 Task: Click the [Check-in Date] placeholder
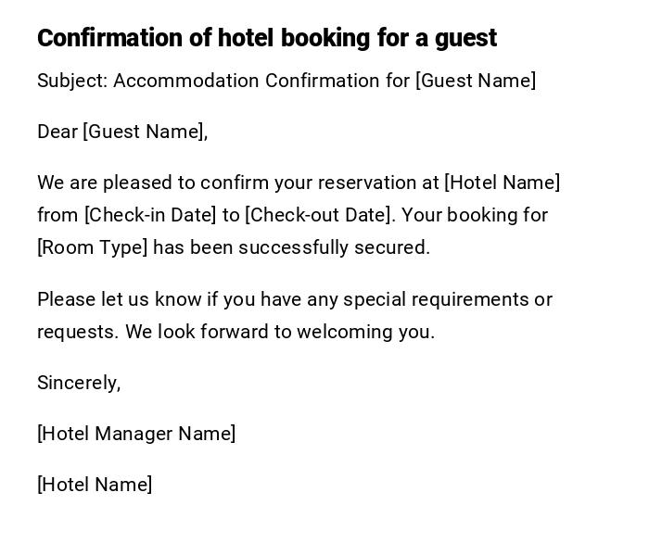(x=150, y=215)
